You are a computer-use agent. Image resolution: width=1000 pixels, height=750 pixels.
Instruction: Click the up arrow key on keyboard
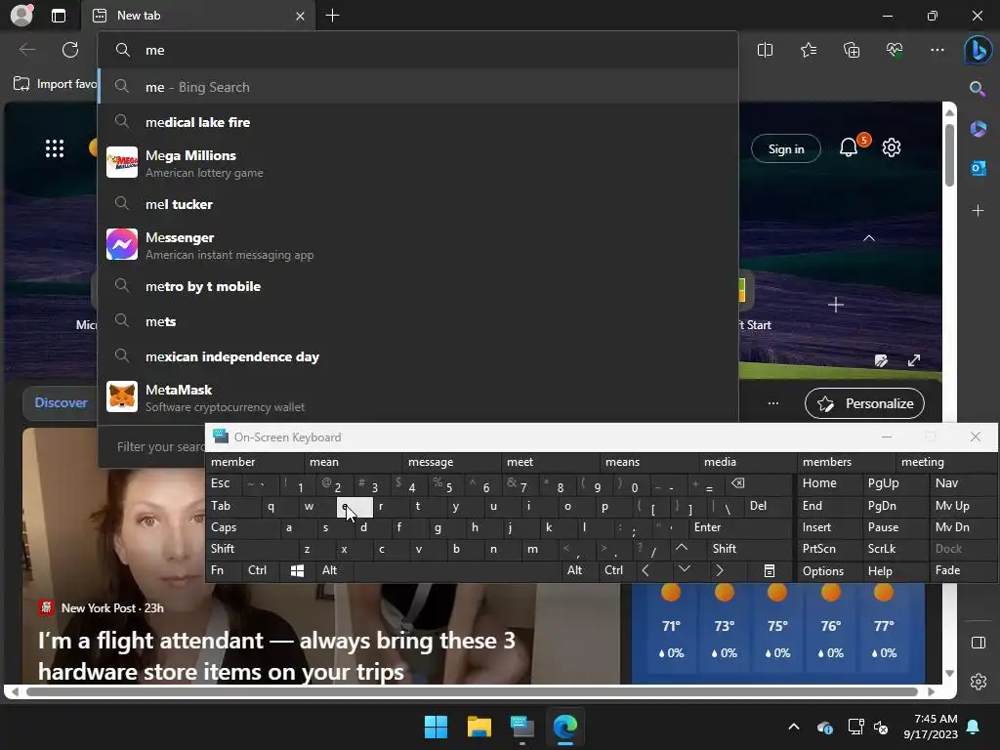click(x=682, y=549)
